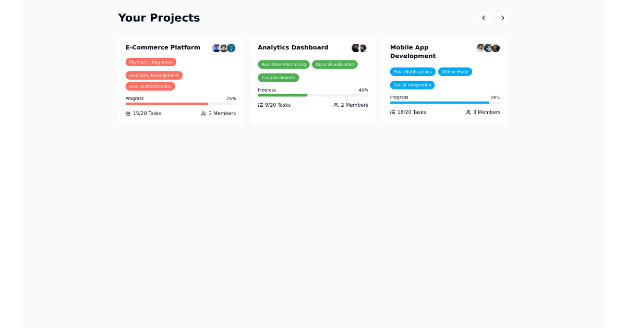The width and height of the screenshot is (626, 328).
Task: Select the right arrow navigation icon
Action: pos(501,18)
